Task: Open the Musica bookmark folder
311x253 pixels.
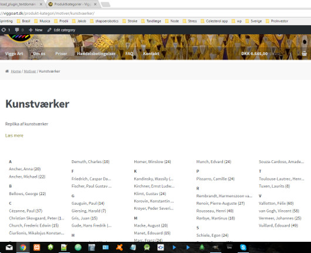Action: 42,21
